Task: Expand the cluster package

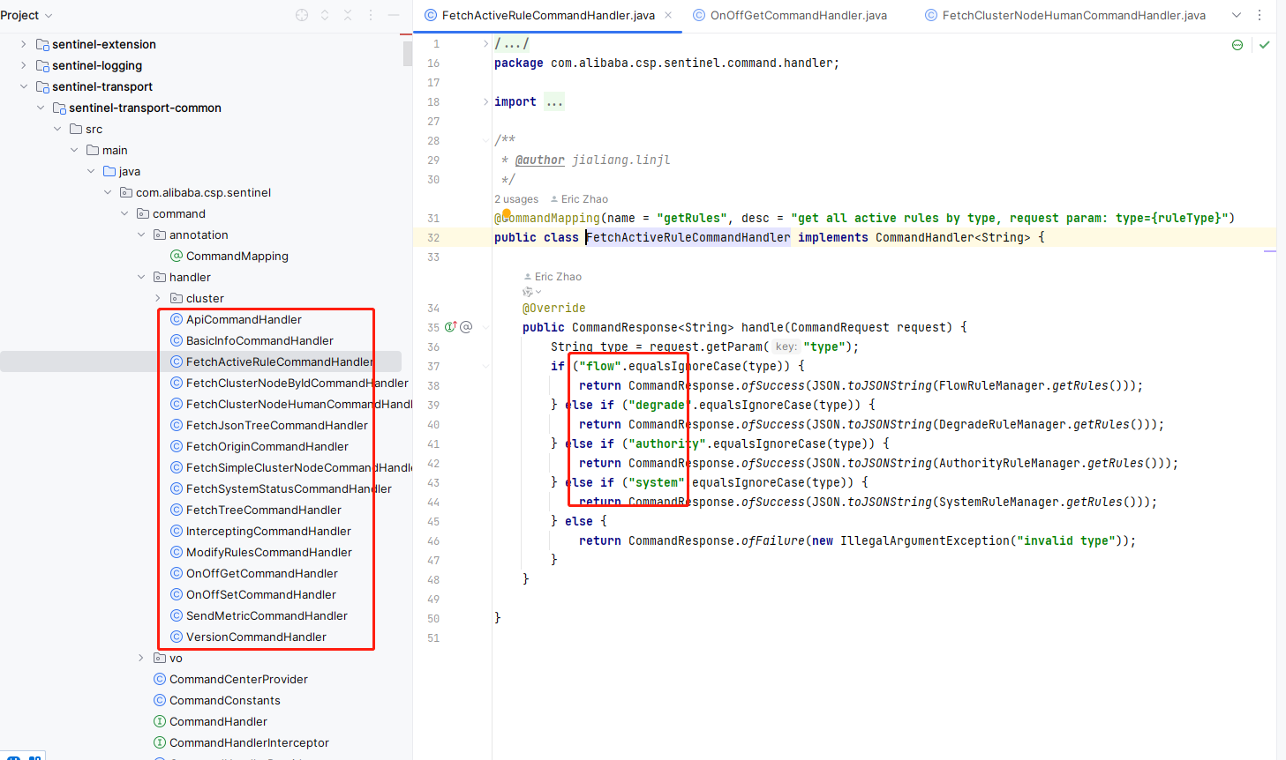Action: point(158,298)
